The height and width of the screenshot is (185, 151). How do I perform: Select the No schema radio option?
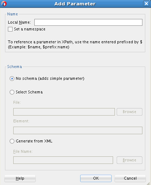point(12,79)
